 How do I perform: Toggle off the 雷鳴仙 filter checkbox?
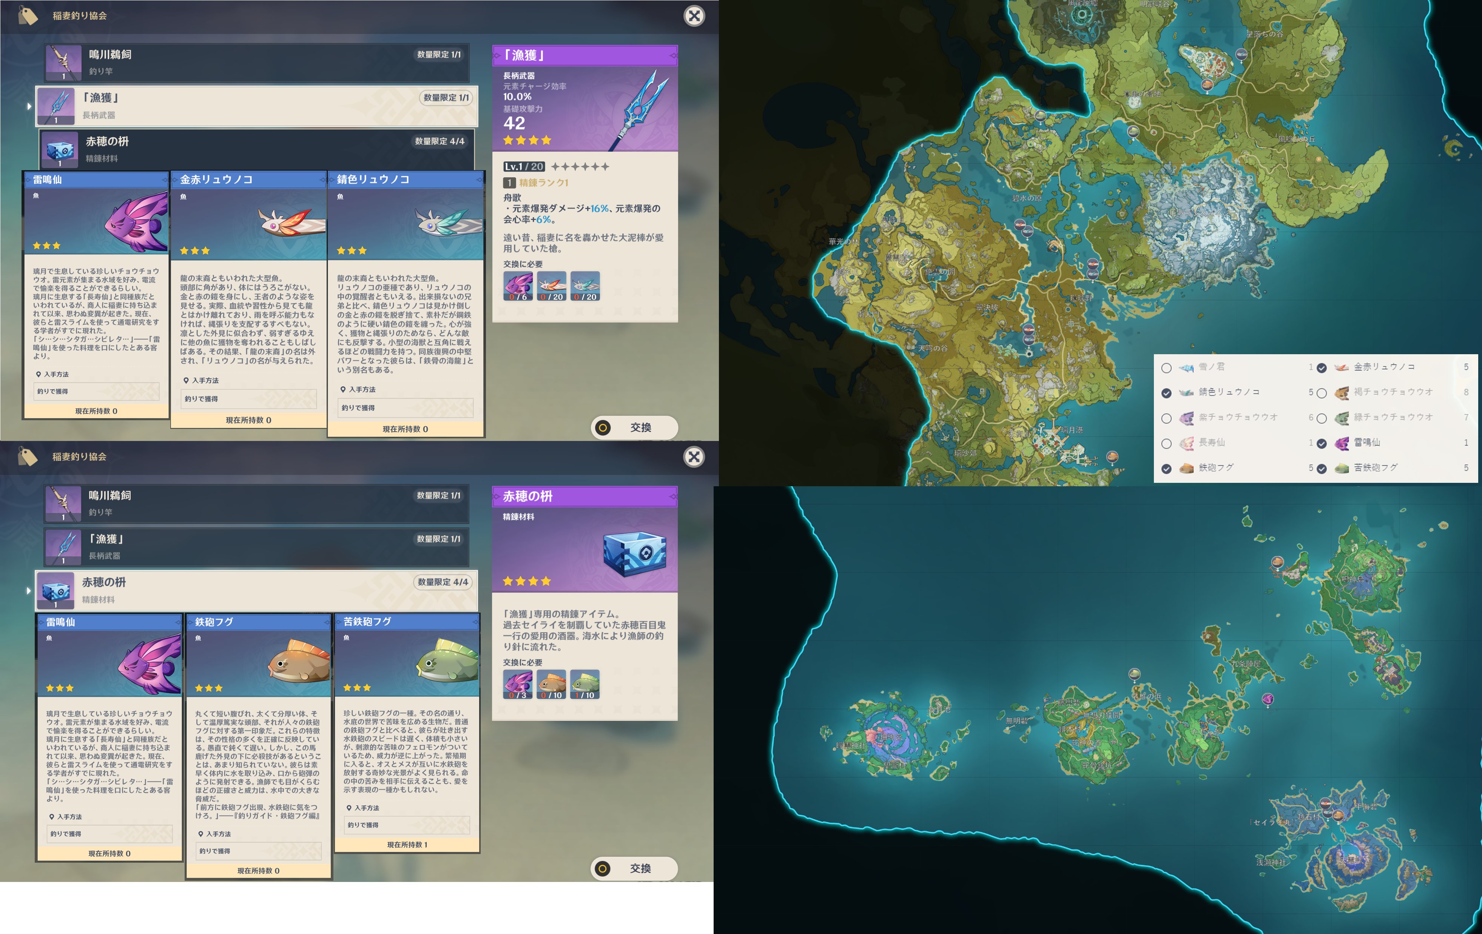[x=1322, y=443]
